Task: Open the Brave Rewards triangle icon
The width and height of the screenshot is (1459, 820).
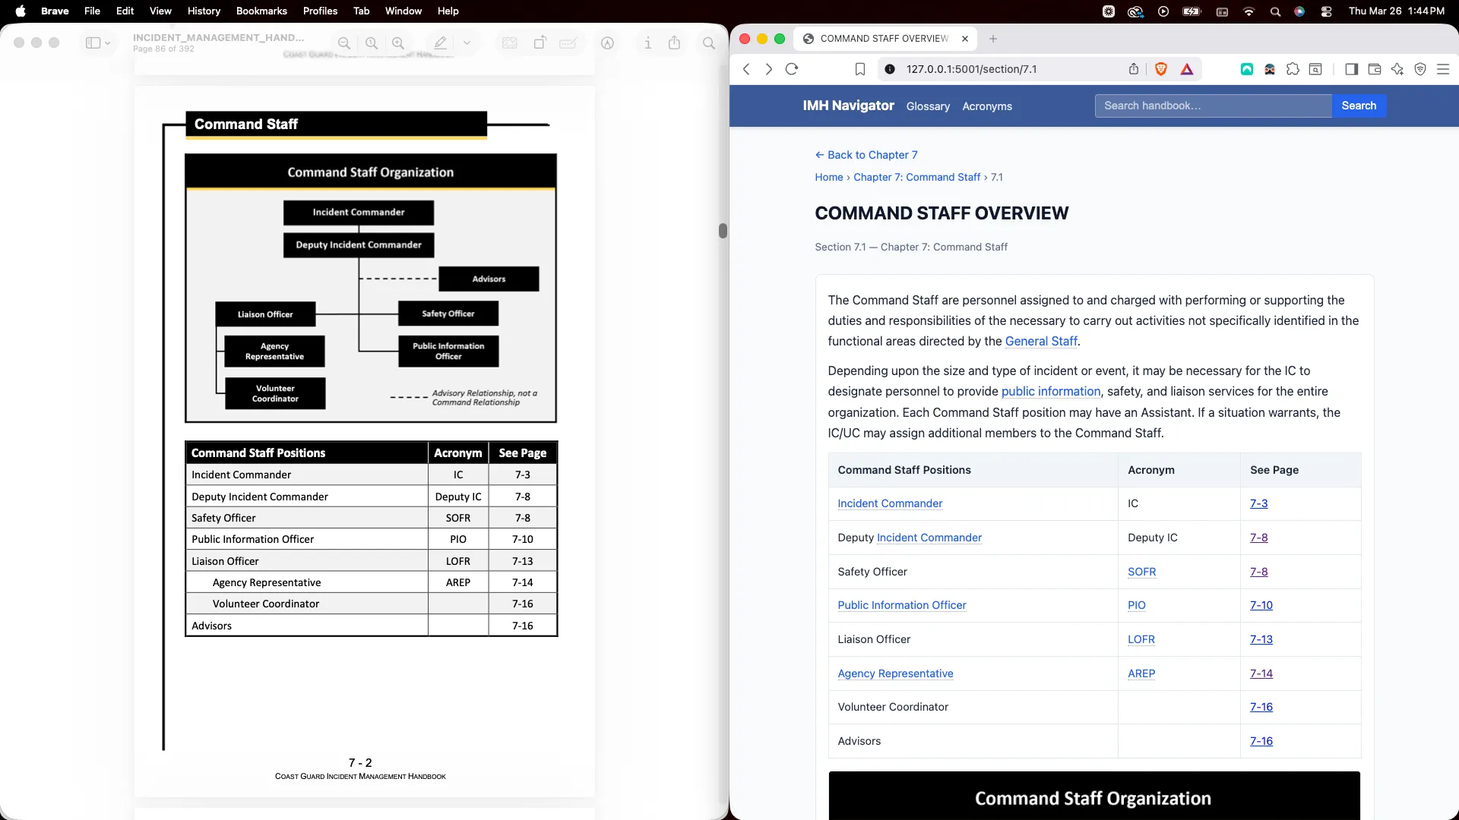Action: [1187, 68]
